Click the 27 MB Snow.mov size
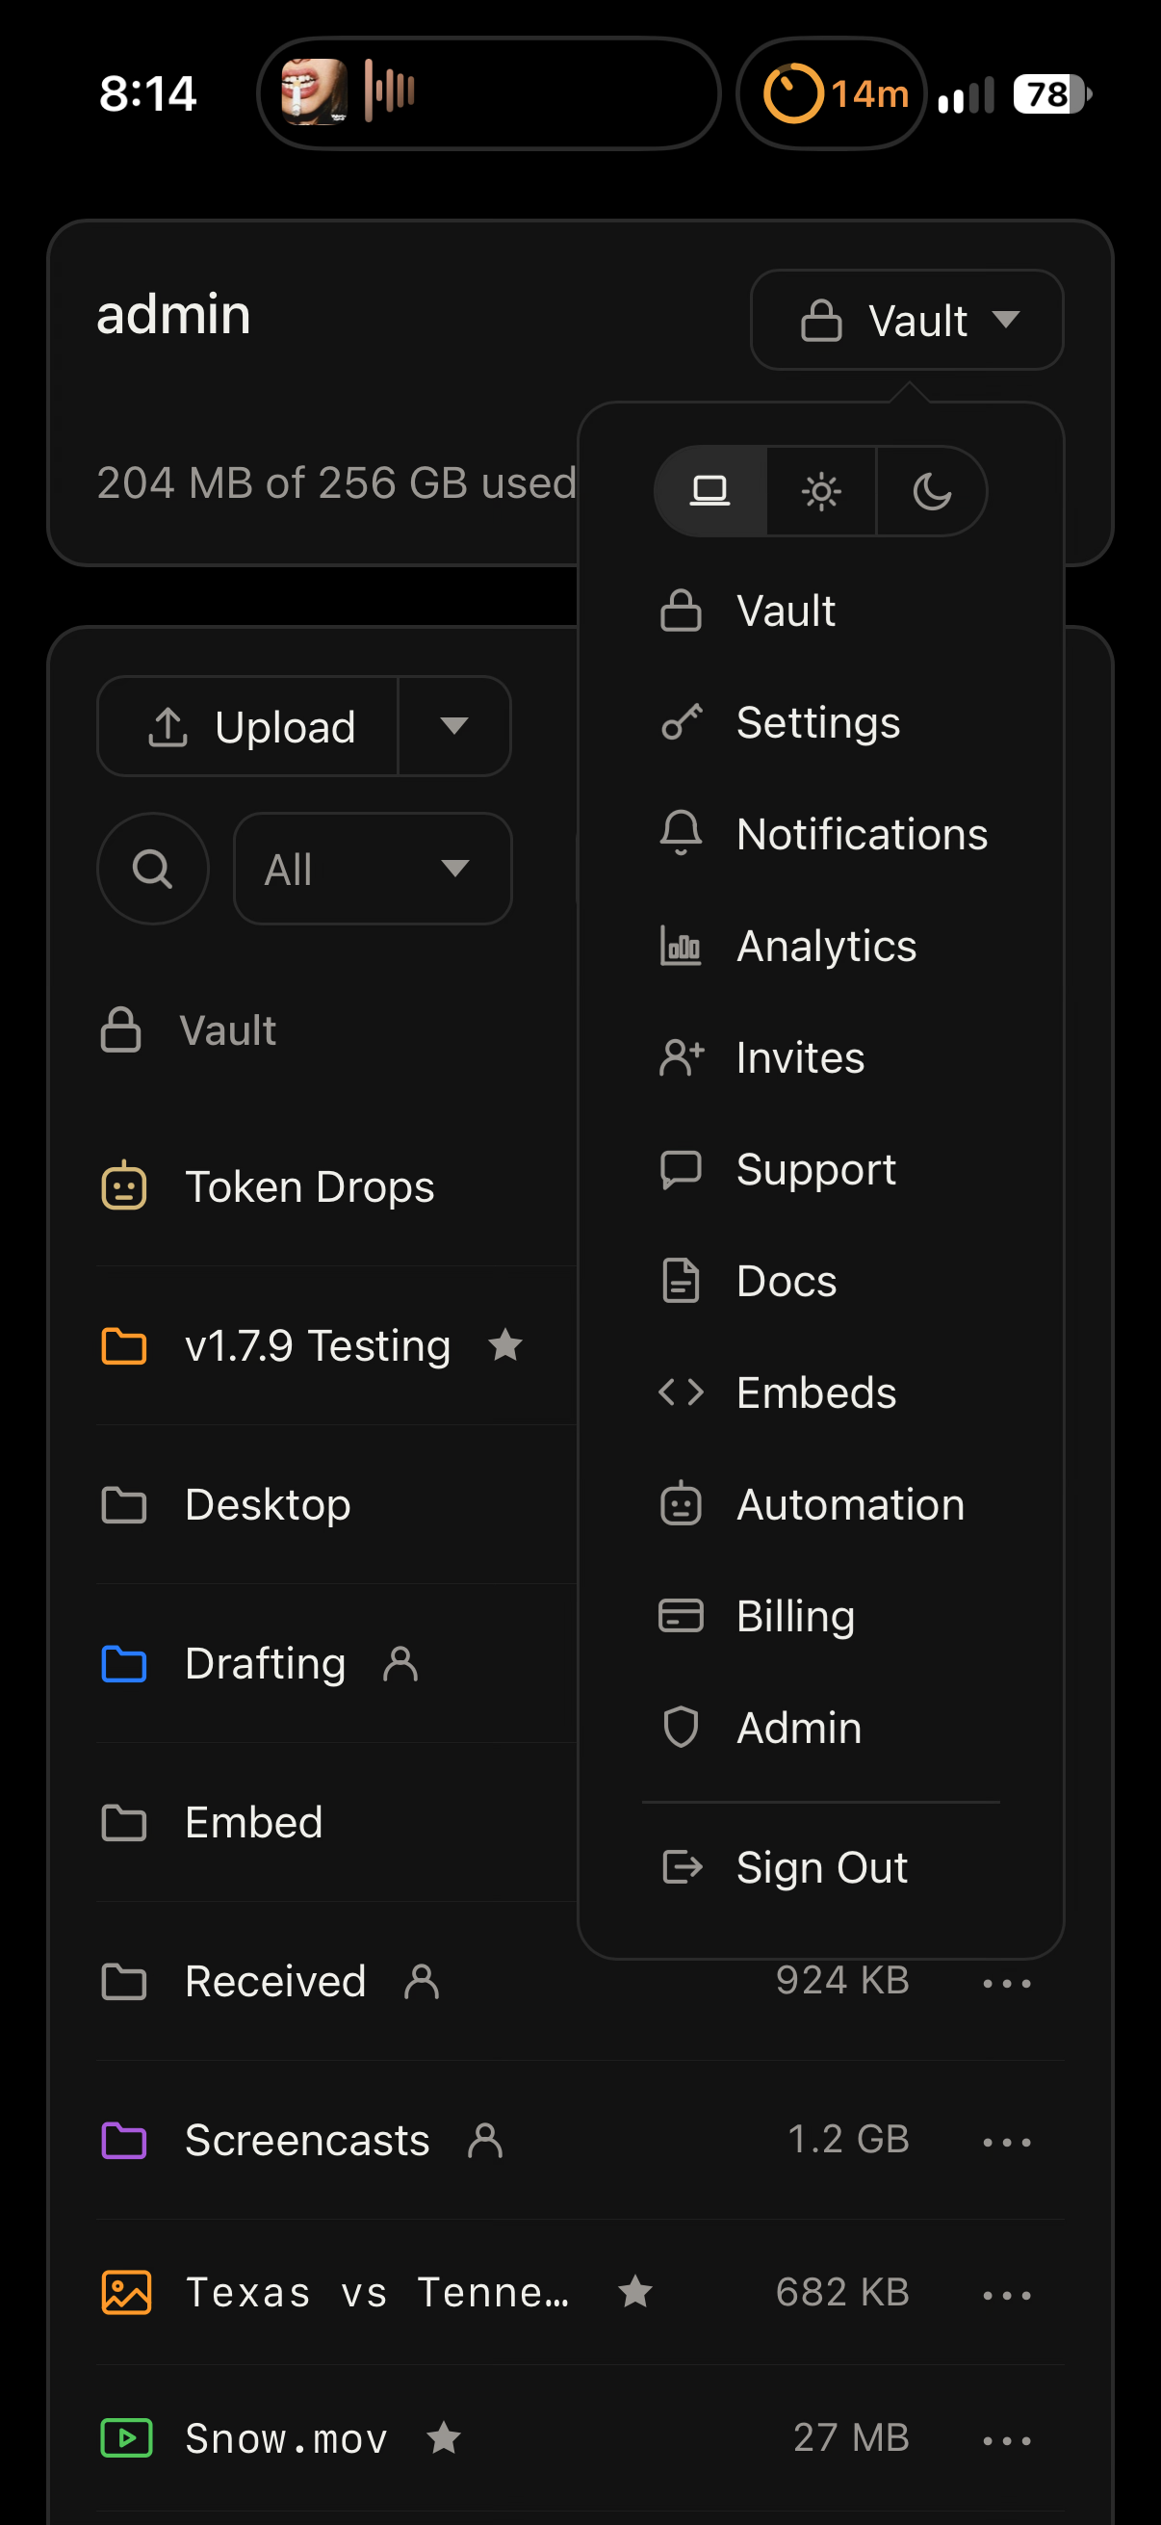The height and width of the screenshot is (2525, 1161). click(851, 2436)
